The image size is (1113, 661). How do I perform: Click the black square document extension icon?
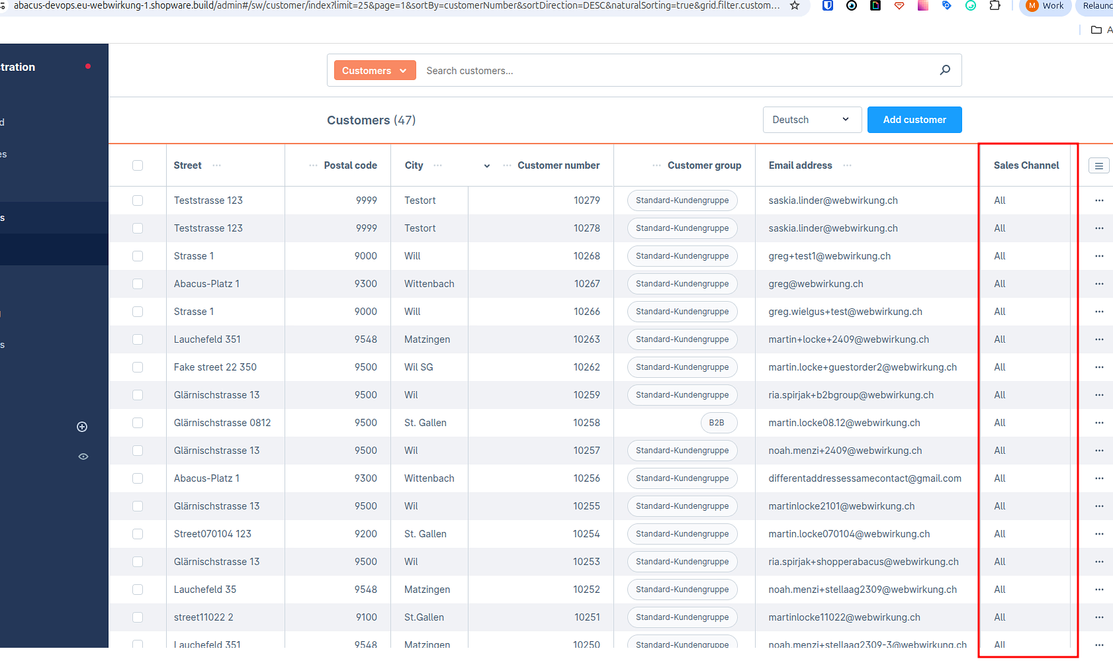(x=875, y=5)
